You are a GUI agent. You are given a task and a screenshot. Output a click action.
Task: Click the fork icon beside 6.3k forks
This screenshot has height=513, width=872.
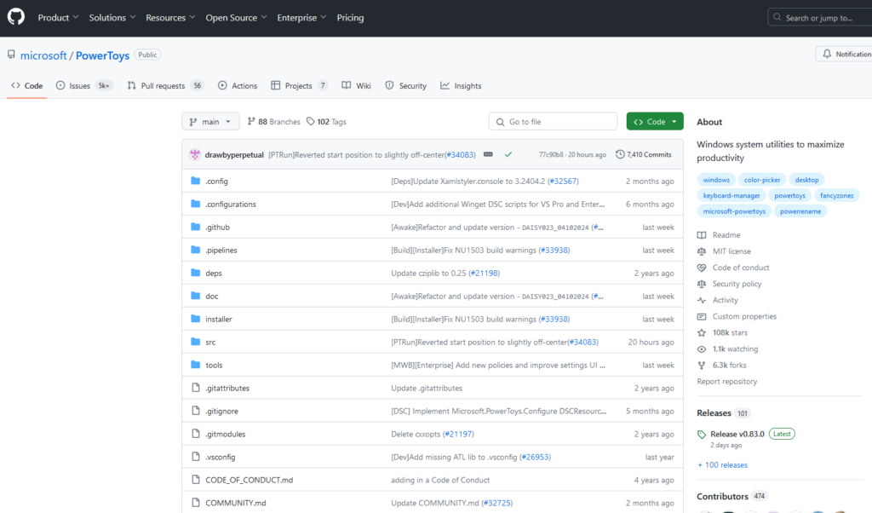click(702, 365)
